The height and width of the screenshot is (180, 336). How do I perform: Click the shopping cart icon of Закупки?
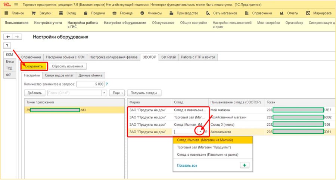[x=34, y=13]
